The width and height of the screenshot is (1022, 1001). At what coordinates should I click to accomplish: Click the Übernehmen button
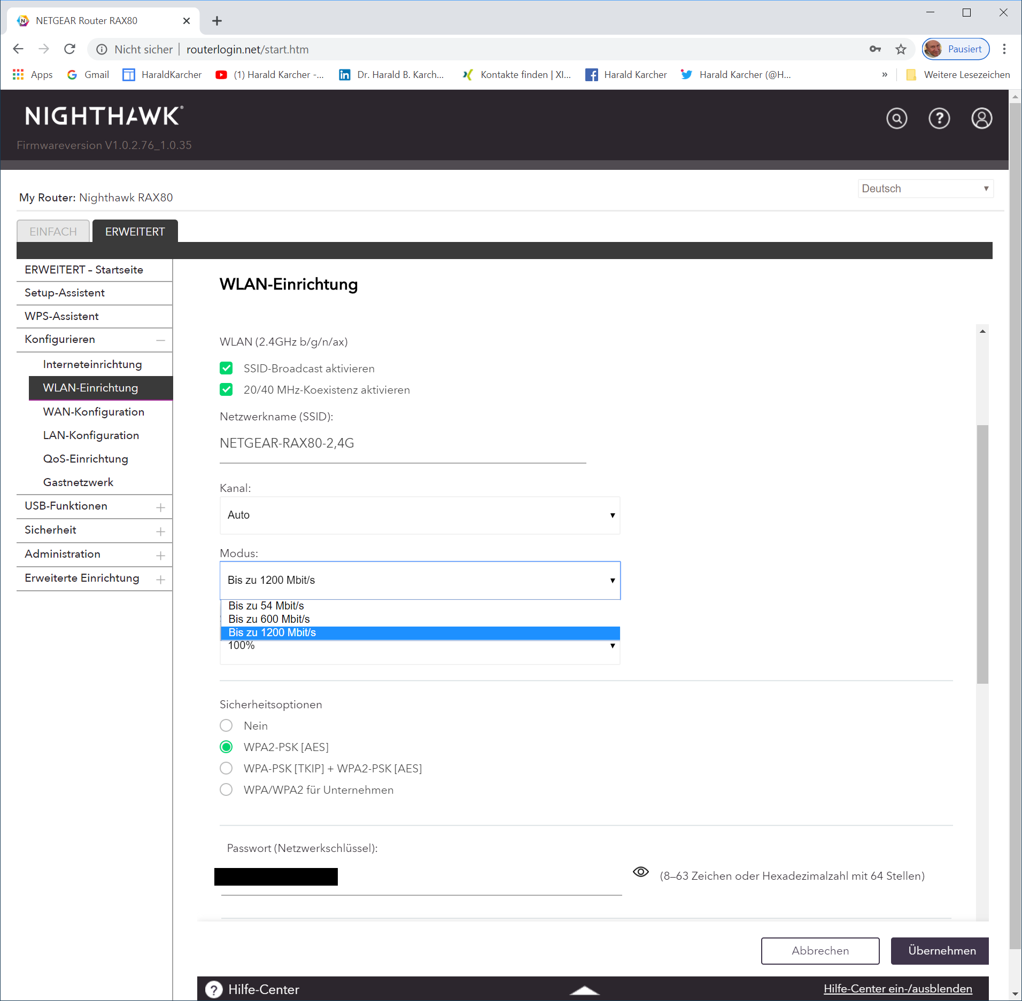click(939, 951)
